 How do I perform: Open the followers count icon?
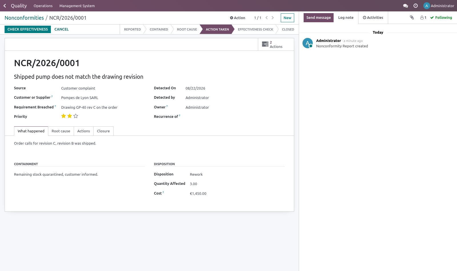click(423, 18)
